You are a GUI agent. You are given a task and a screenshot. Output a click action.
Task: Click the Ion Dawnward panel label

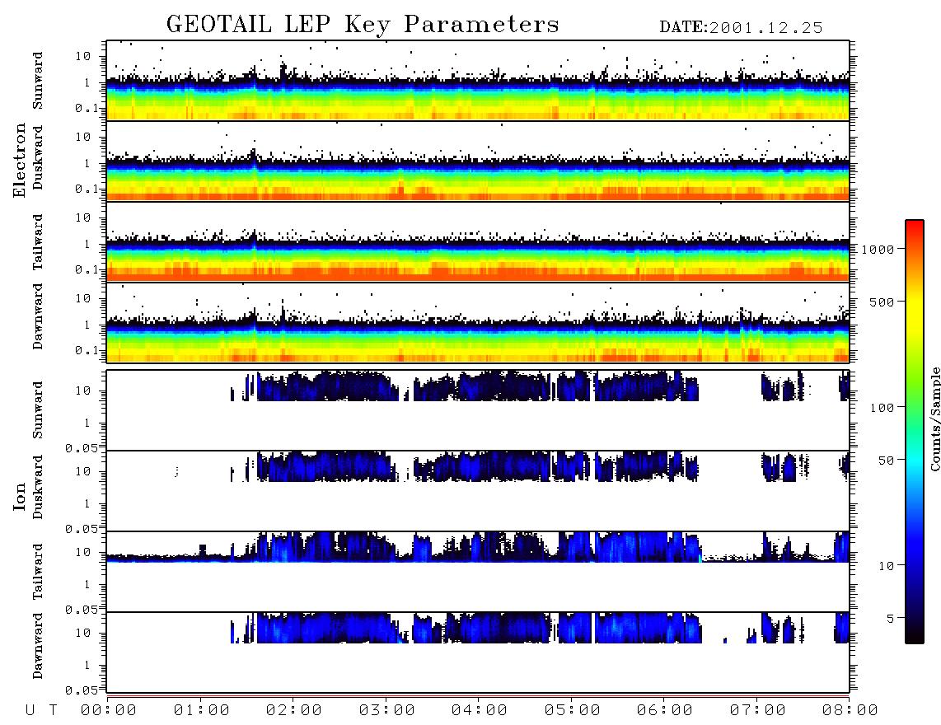[38, 646]
